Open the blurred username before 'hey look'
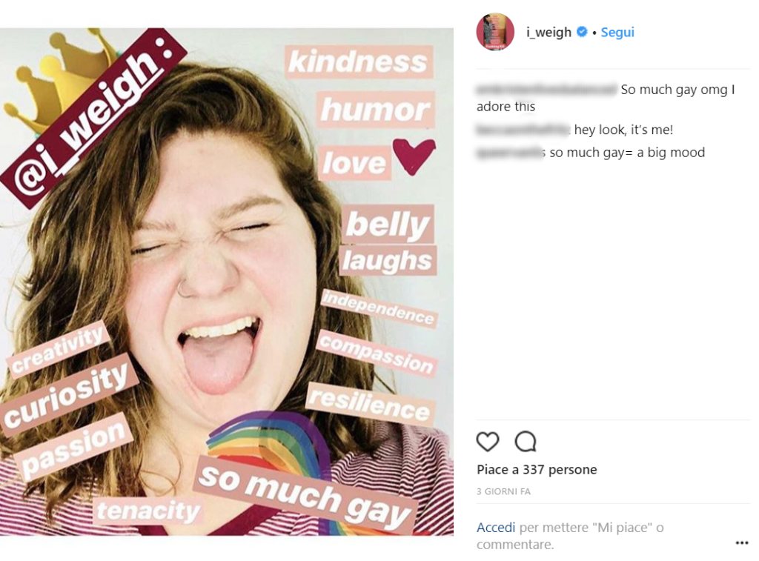Viewport: 759px width, 561px height. click(523, 130)
